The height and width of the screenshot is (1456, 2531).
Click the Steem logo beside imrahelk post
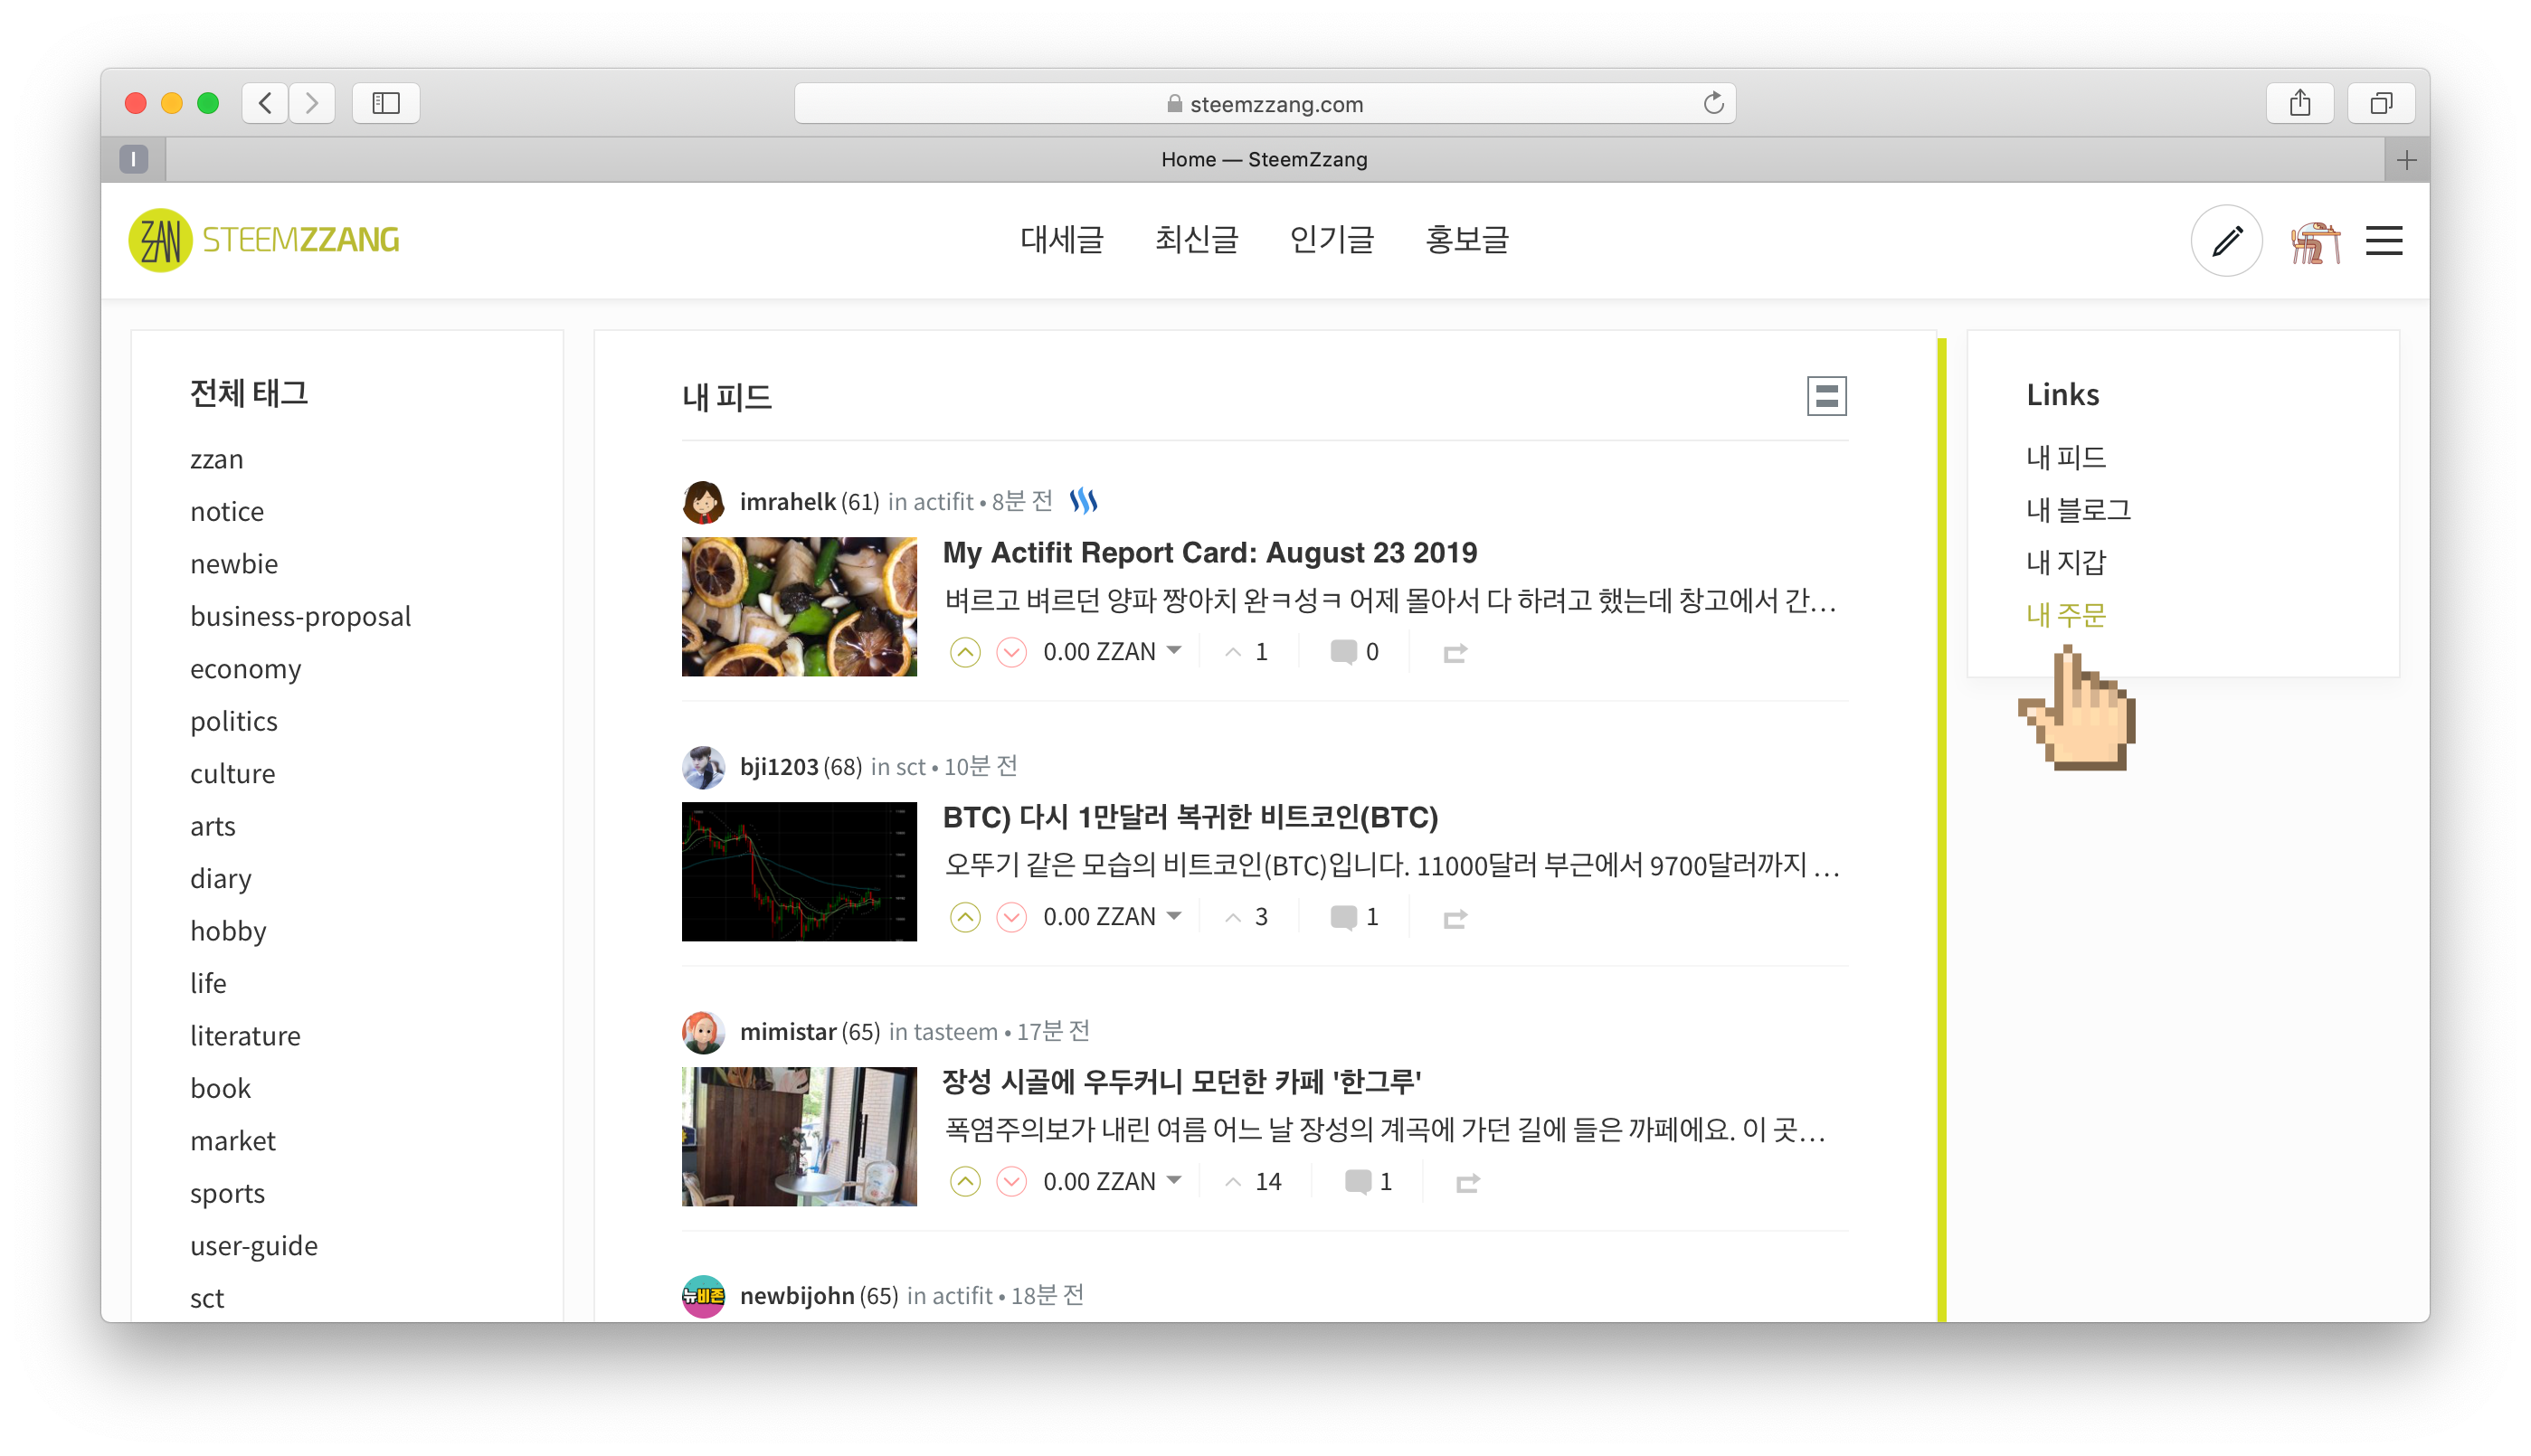[x=1083, y=501]
